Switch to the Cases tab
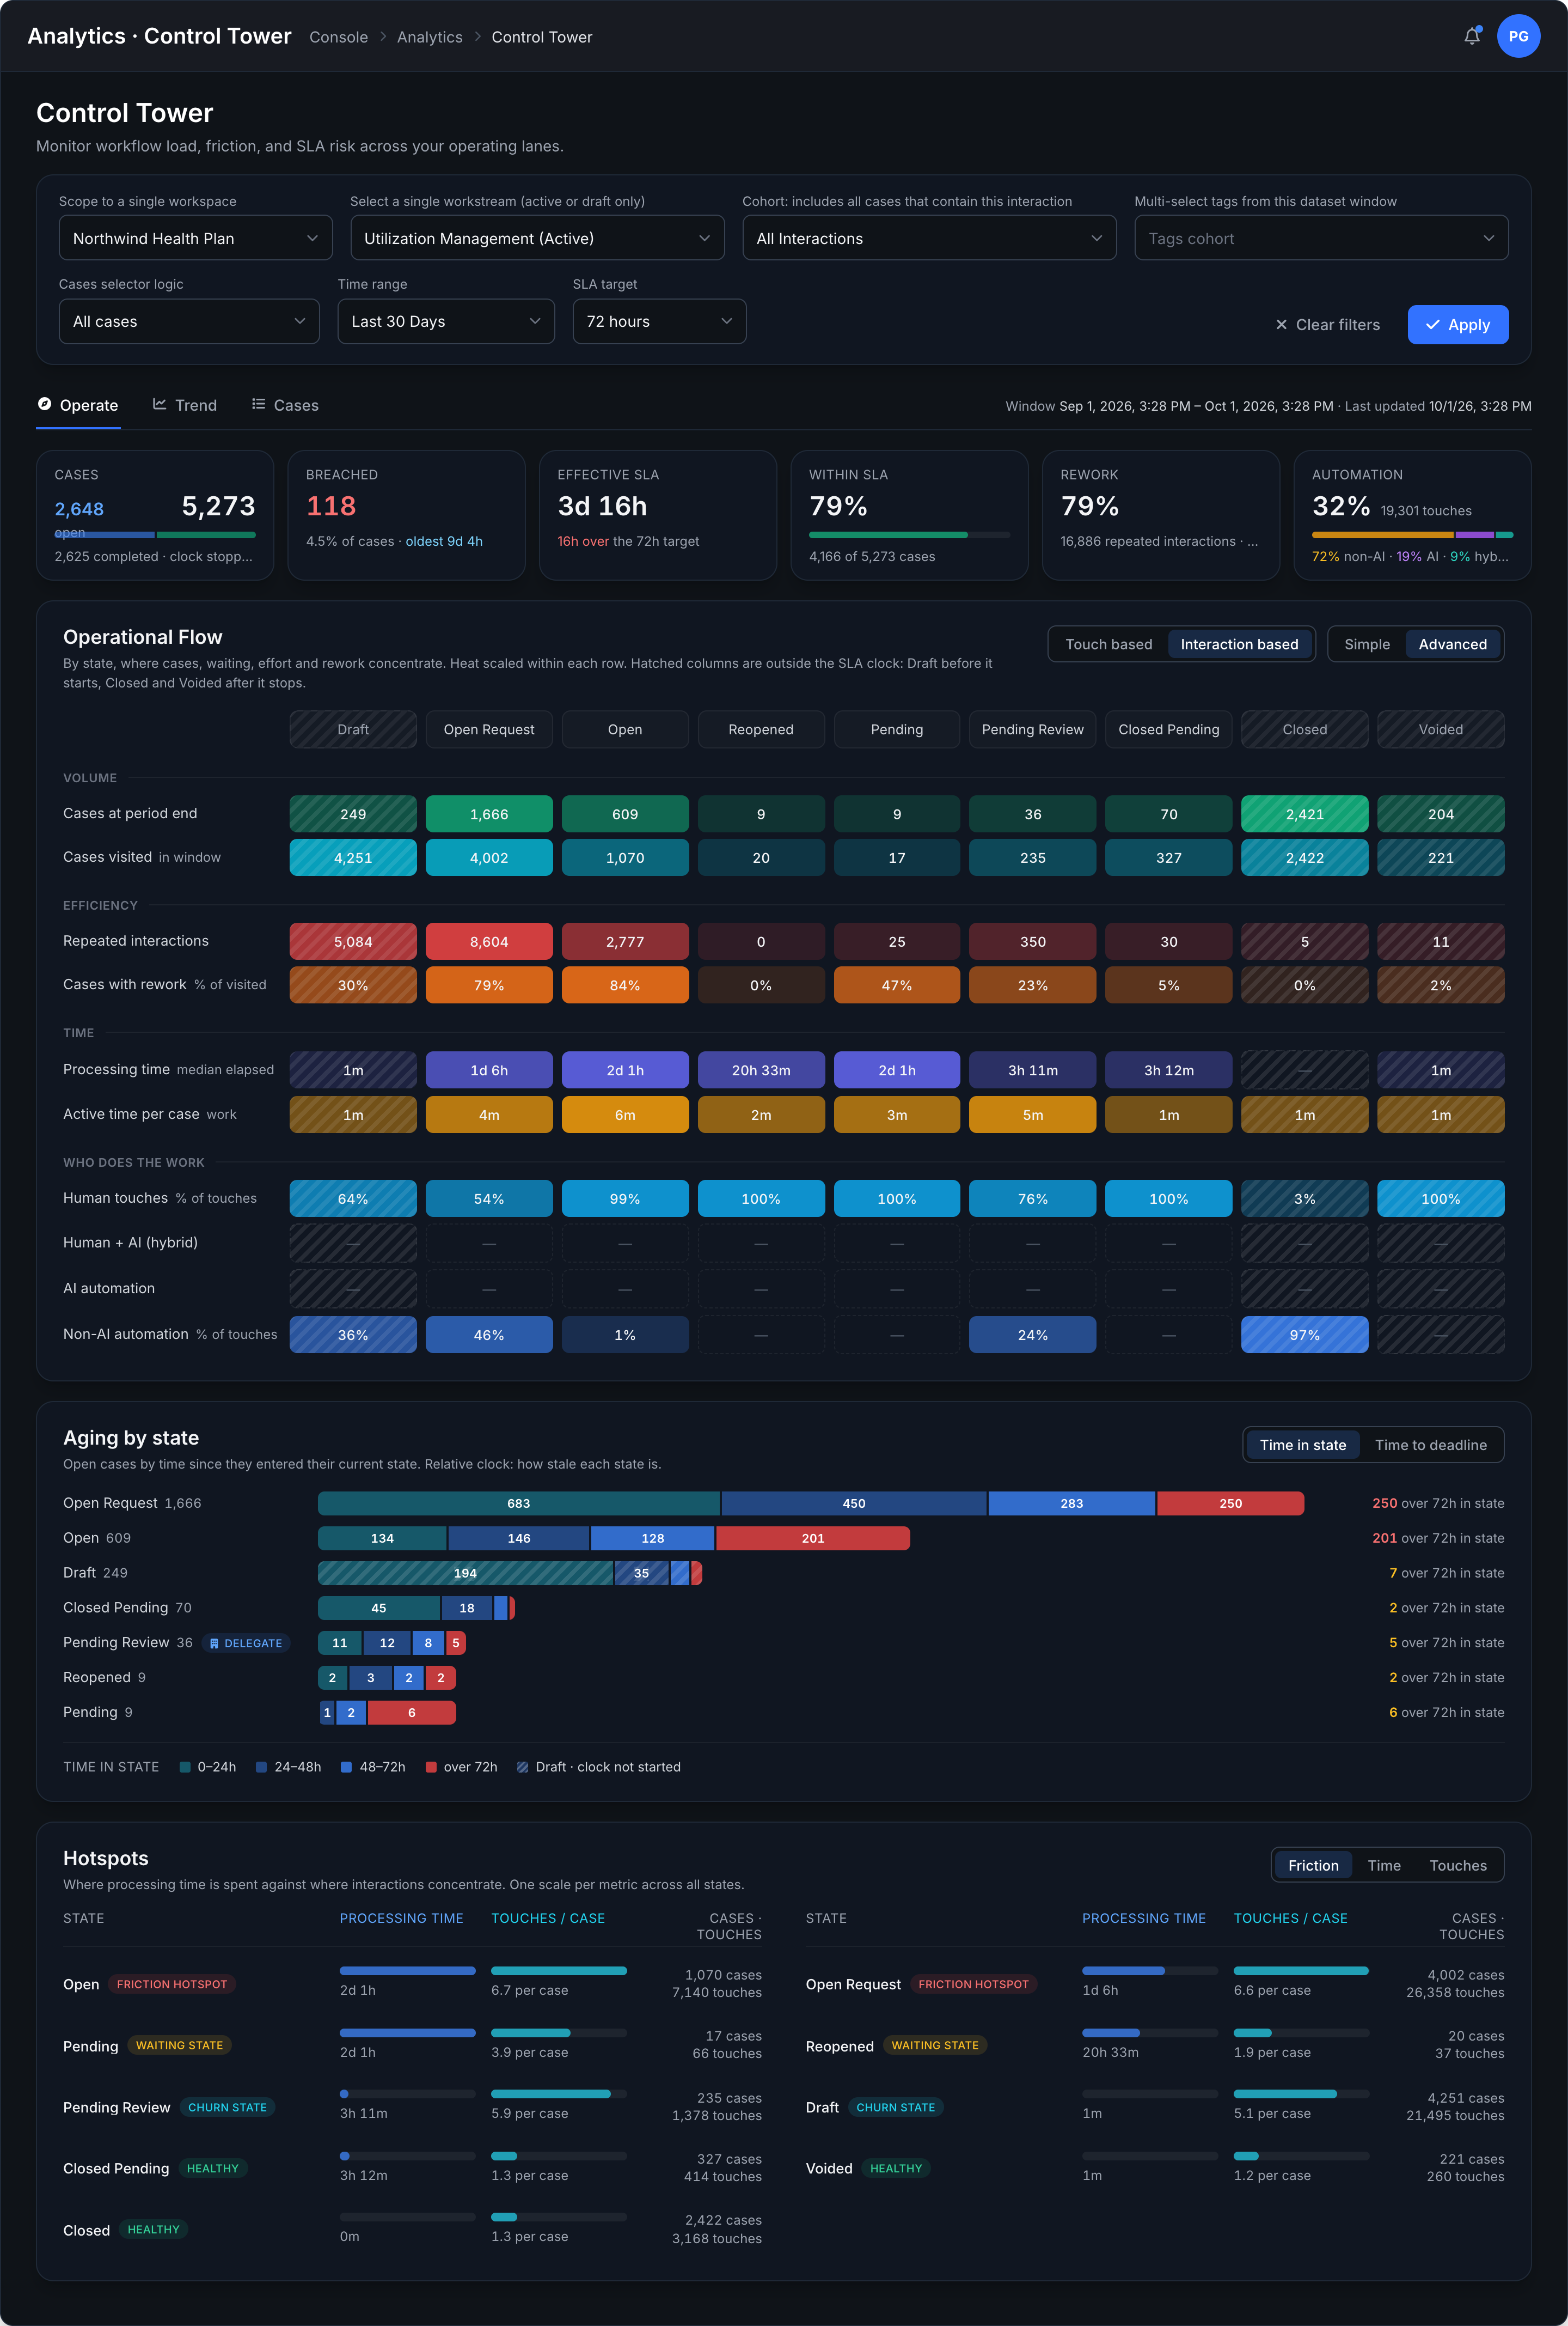This screenshot has width=1568, height=2326. (285, 405)
